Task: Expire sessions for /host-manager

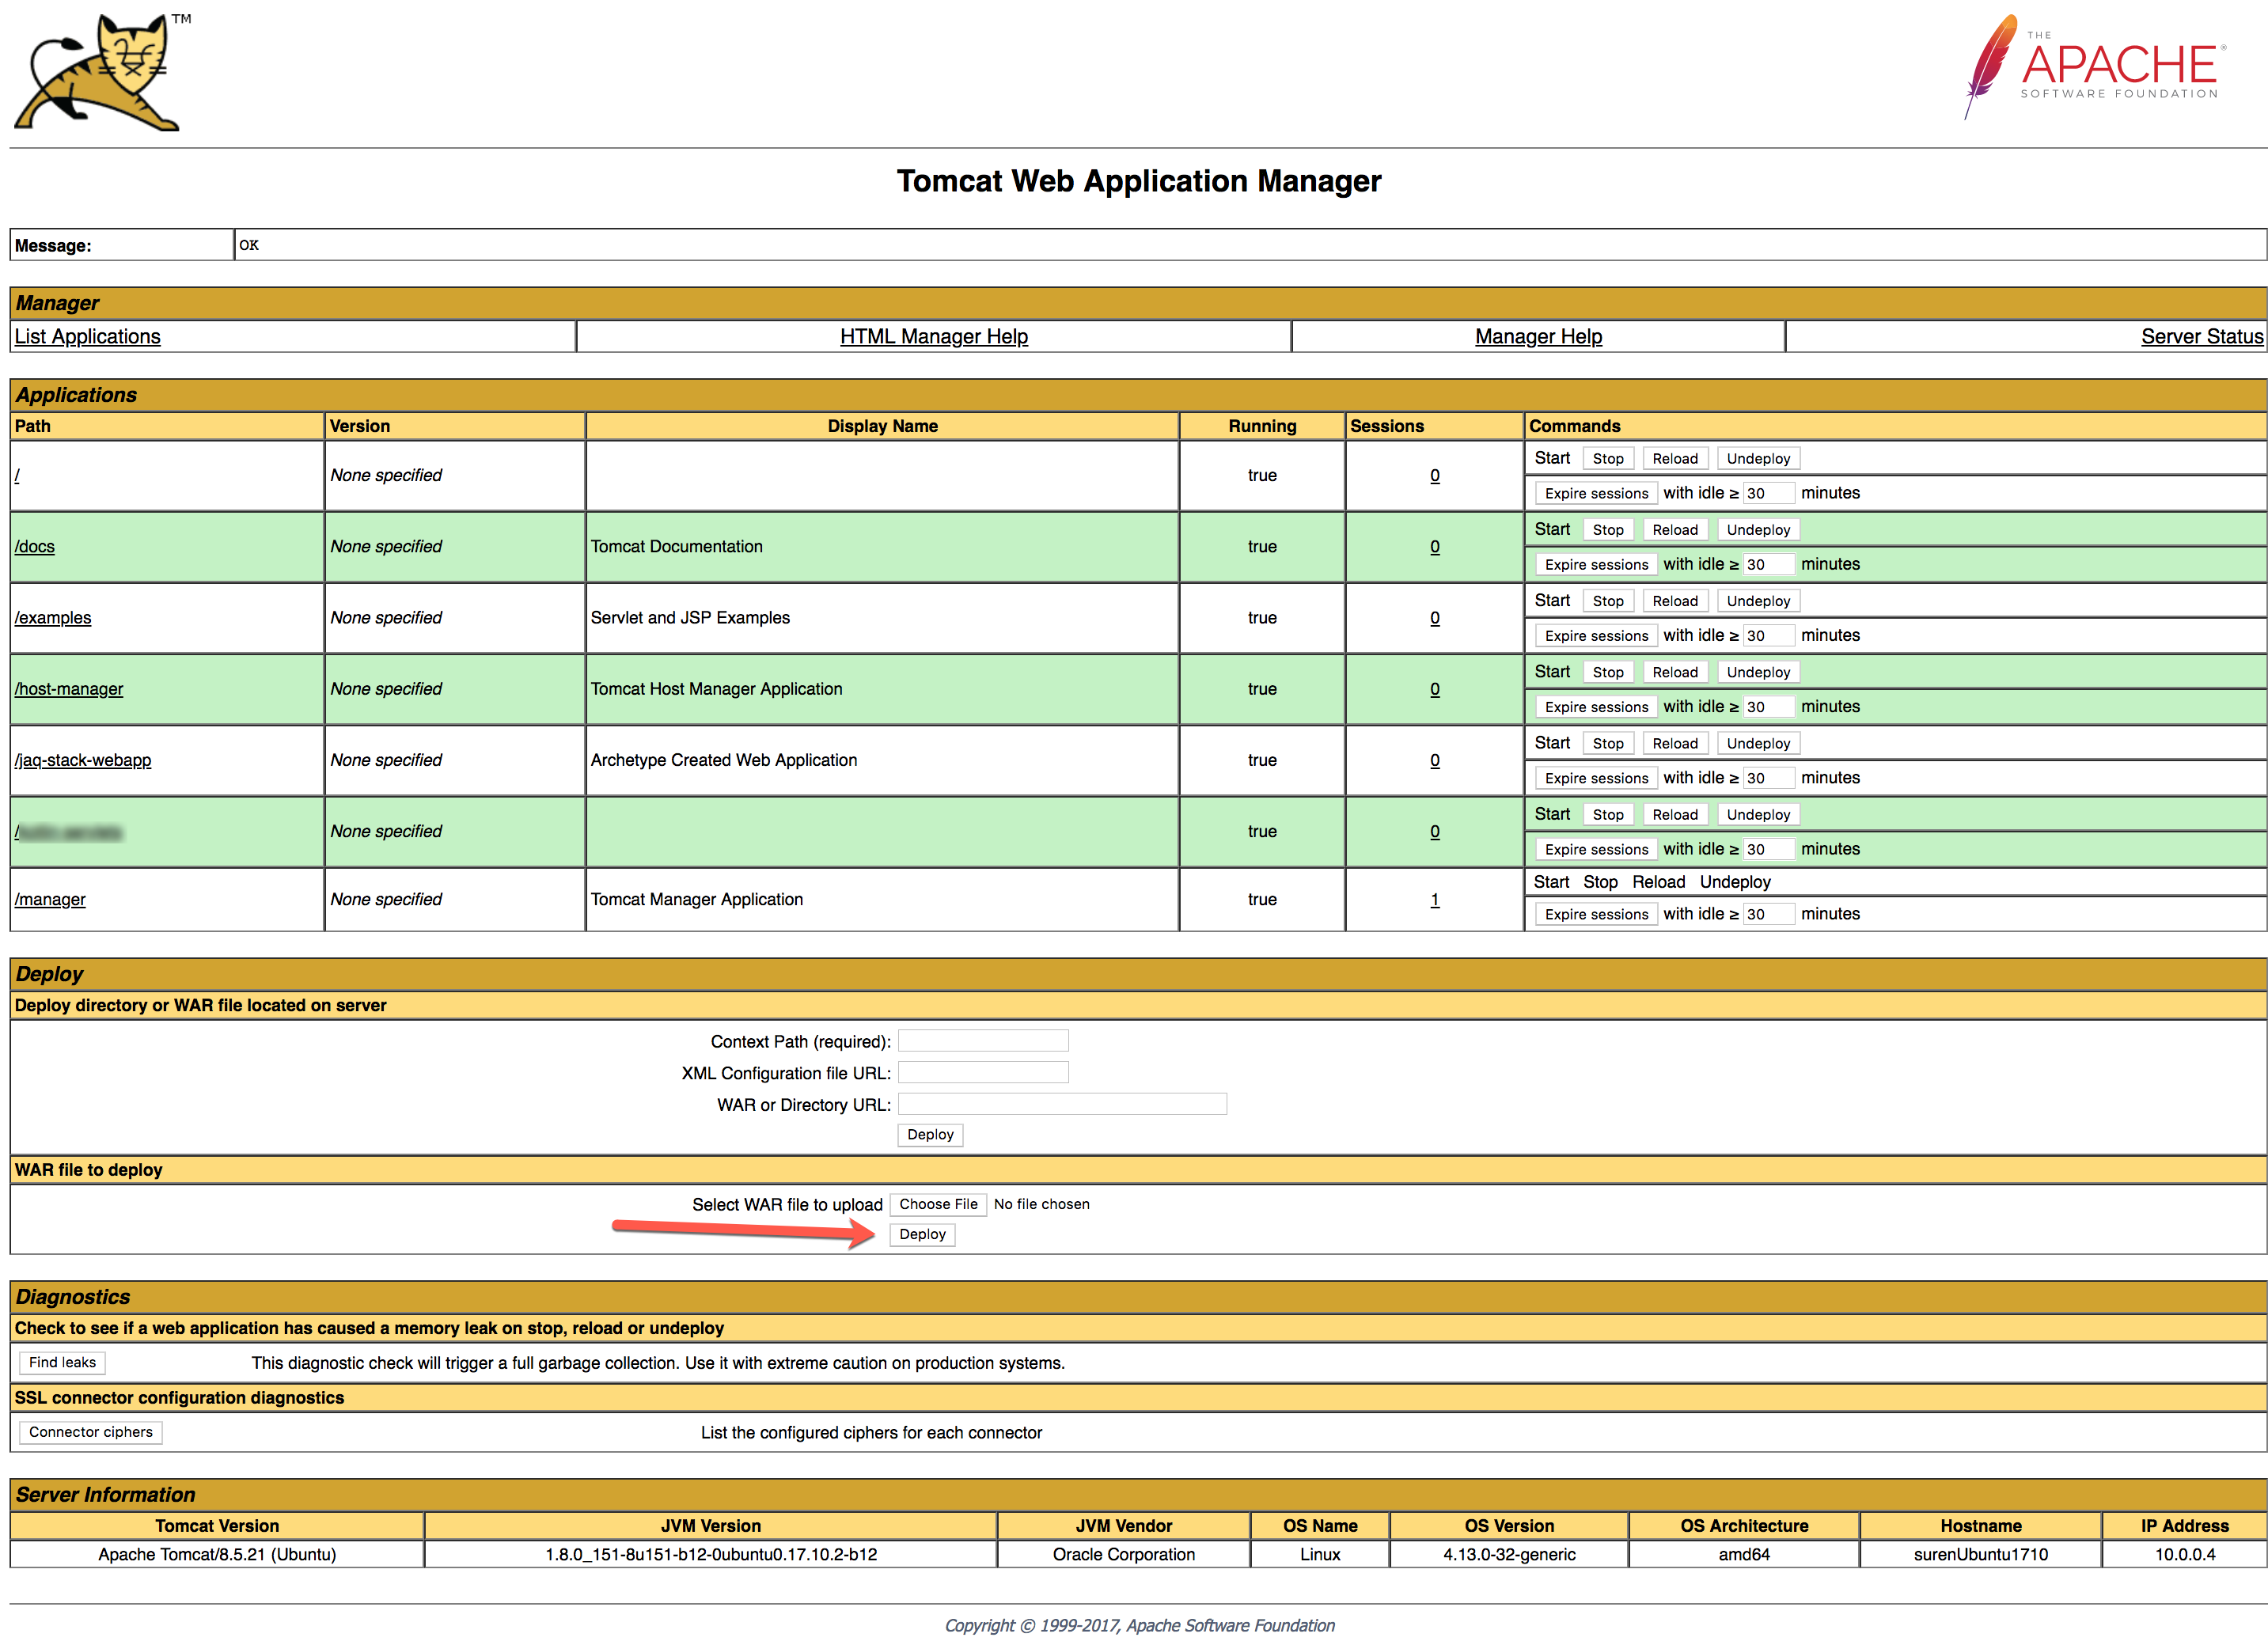Action: [1595, 707]
